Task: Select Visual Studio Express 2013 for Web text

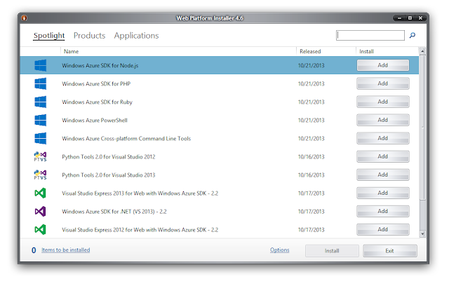Action: (x=140, y=193)
